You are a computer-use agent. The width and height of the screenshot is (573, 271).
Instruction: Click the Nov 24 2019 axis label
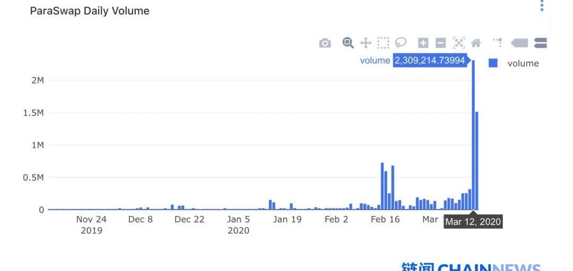pyautogui.click(x=91, y=225)
